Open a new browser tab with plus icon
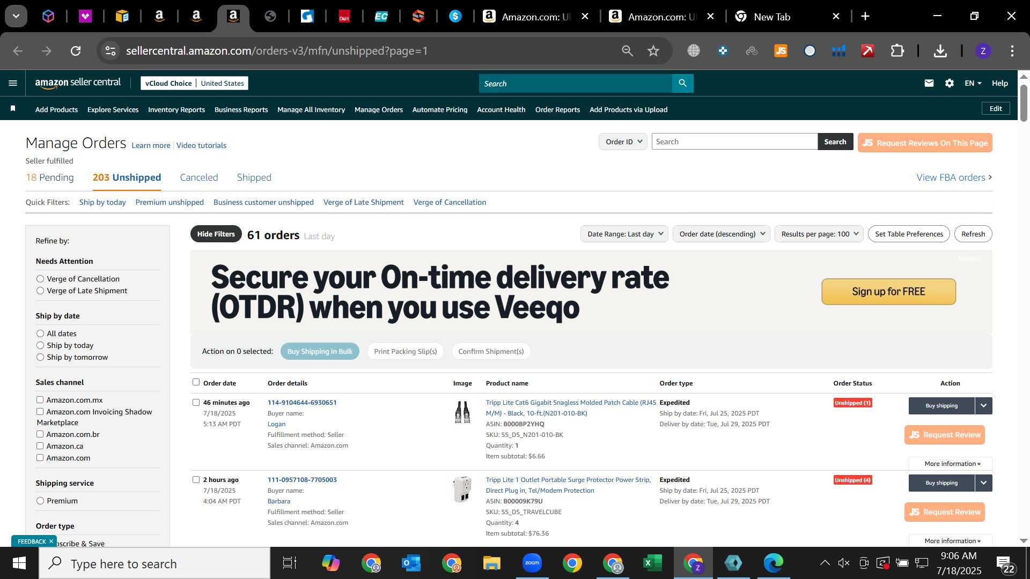This screenshot has height=579, width=1030. coord(865,16)
